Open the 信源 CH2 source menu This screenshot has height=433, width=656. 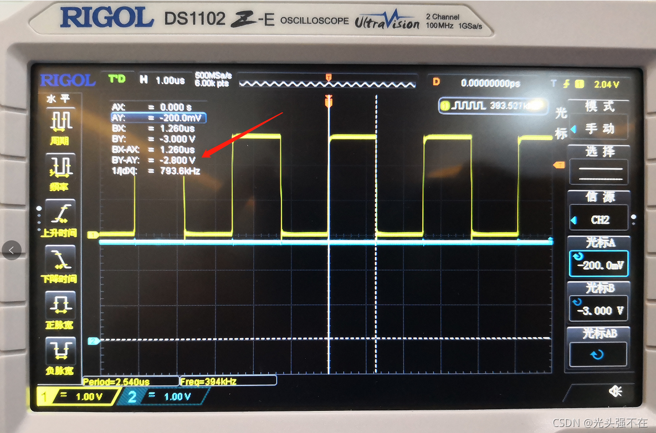pos(599,219)
